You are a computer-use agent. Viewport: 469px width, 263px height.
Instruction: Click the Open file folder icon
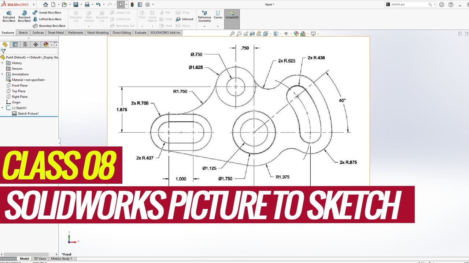click(64, 5)
